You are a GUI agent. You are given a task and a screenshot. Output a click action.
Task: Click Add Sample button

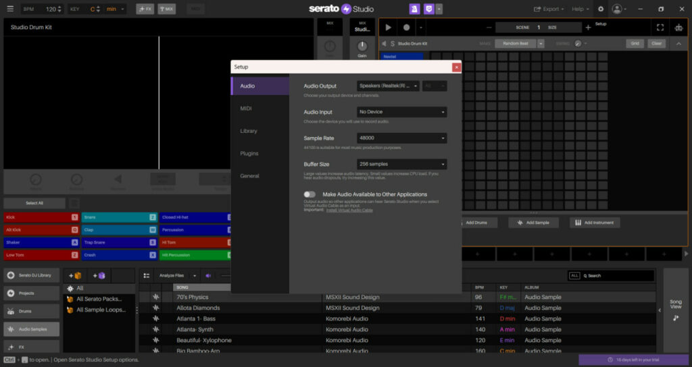pos(533,223)
